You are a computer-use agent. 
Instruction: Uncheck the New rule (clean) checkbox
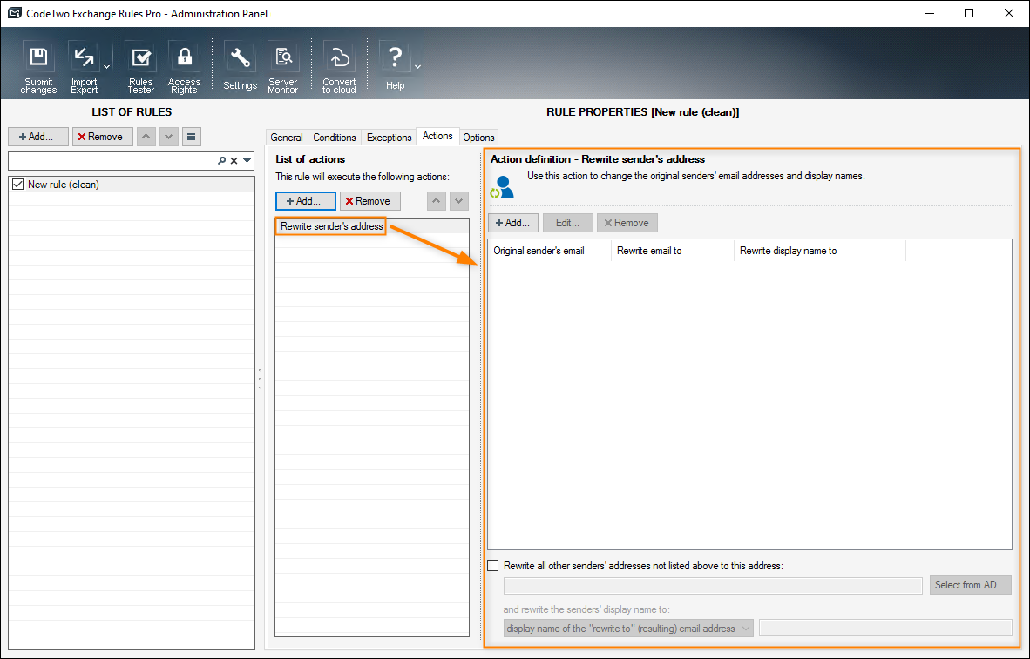click(x=17, y=185)
